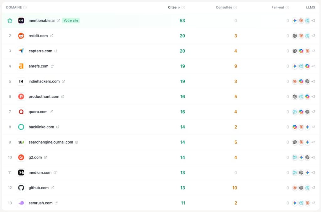Open indiehackers.com external link icon
Viewport: 321px width, 212px height.
63,81
